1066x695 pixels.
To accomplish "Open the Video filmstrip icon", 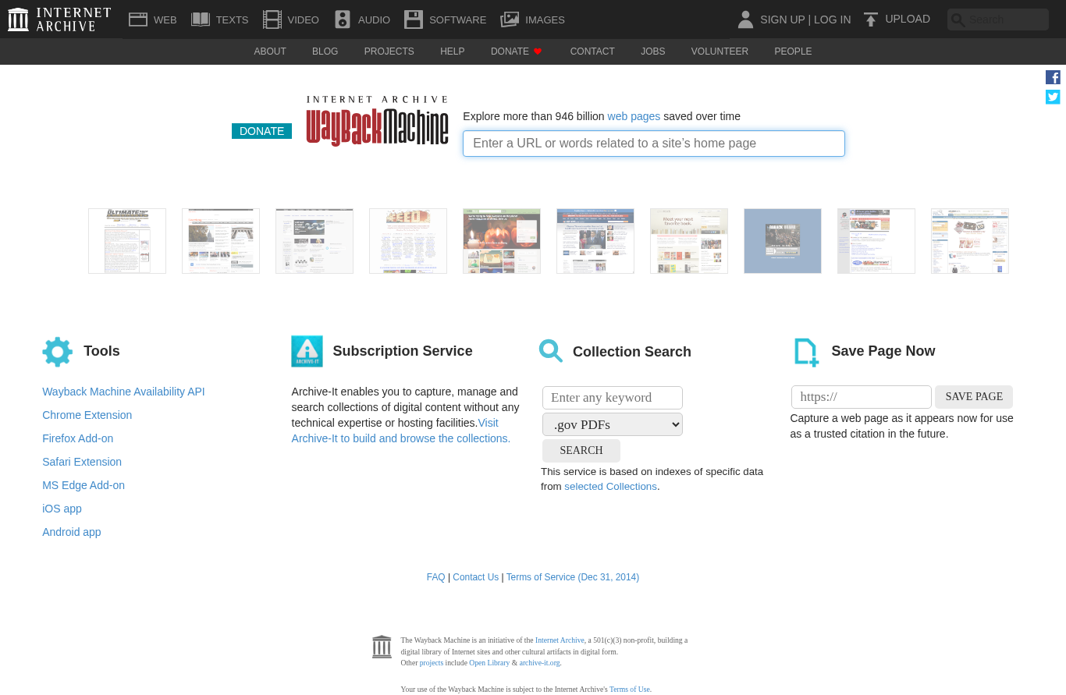I will pyautogui.click(x=272, y=20).
